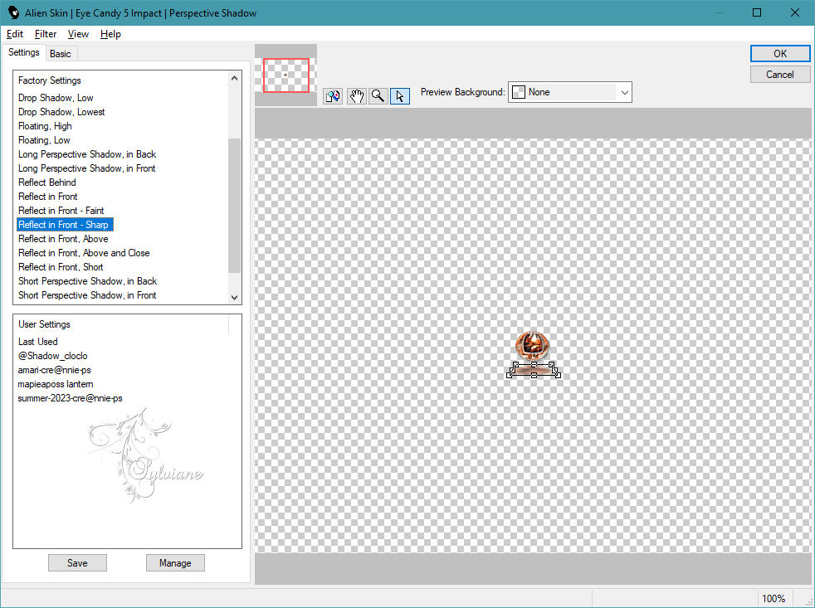Viewport: 815px width, 608px height.
Task: Select Long Perspective Shadow, in Back
Action: tap(87, 153)
